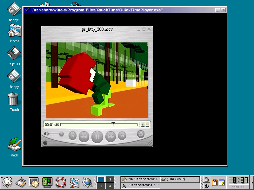Click the audio level equalizer display
The height and width of the screenshot is (190, 254).
(x=144, y=124)
